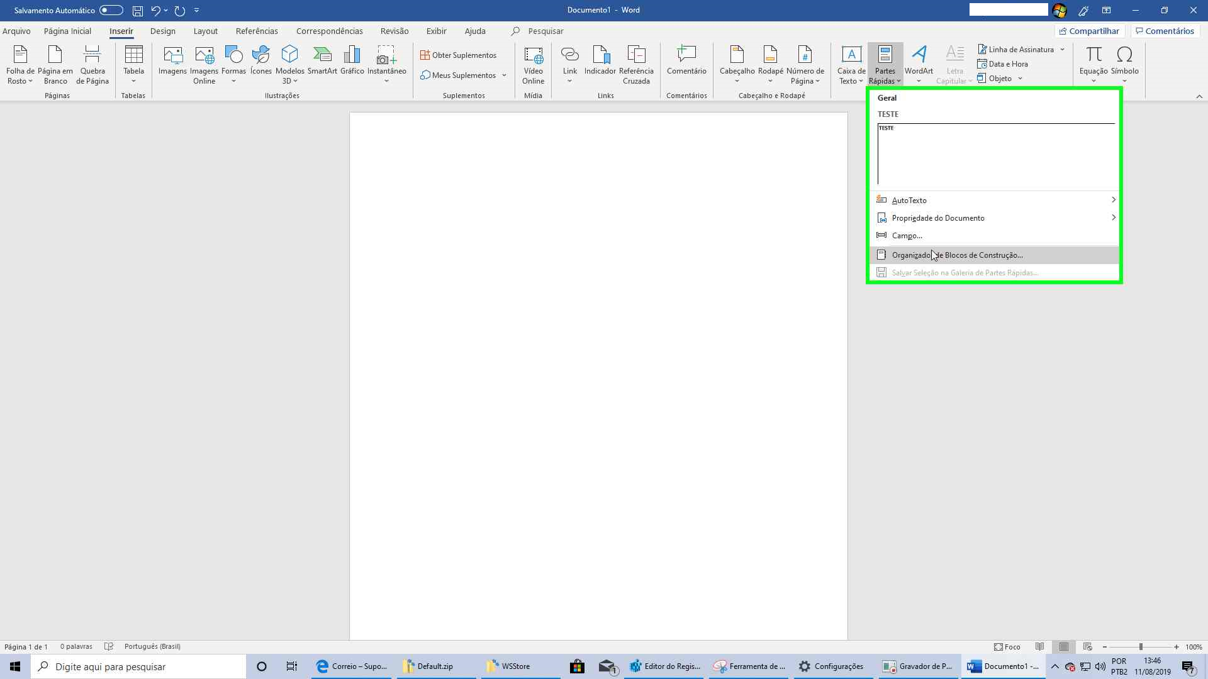
Task: Toggle Salvamento Automático switch
Action: click(x=111, y=10)
